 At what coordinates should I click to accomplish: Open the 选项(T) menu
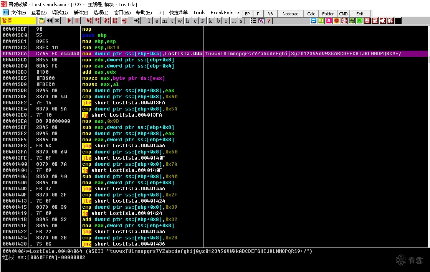coord(101,13)
